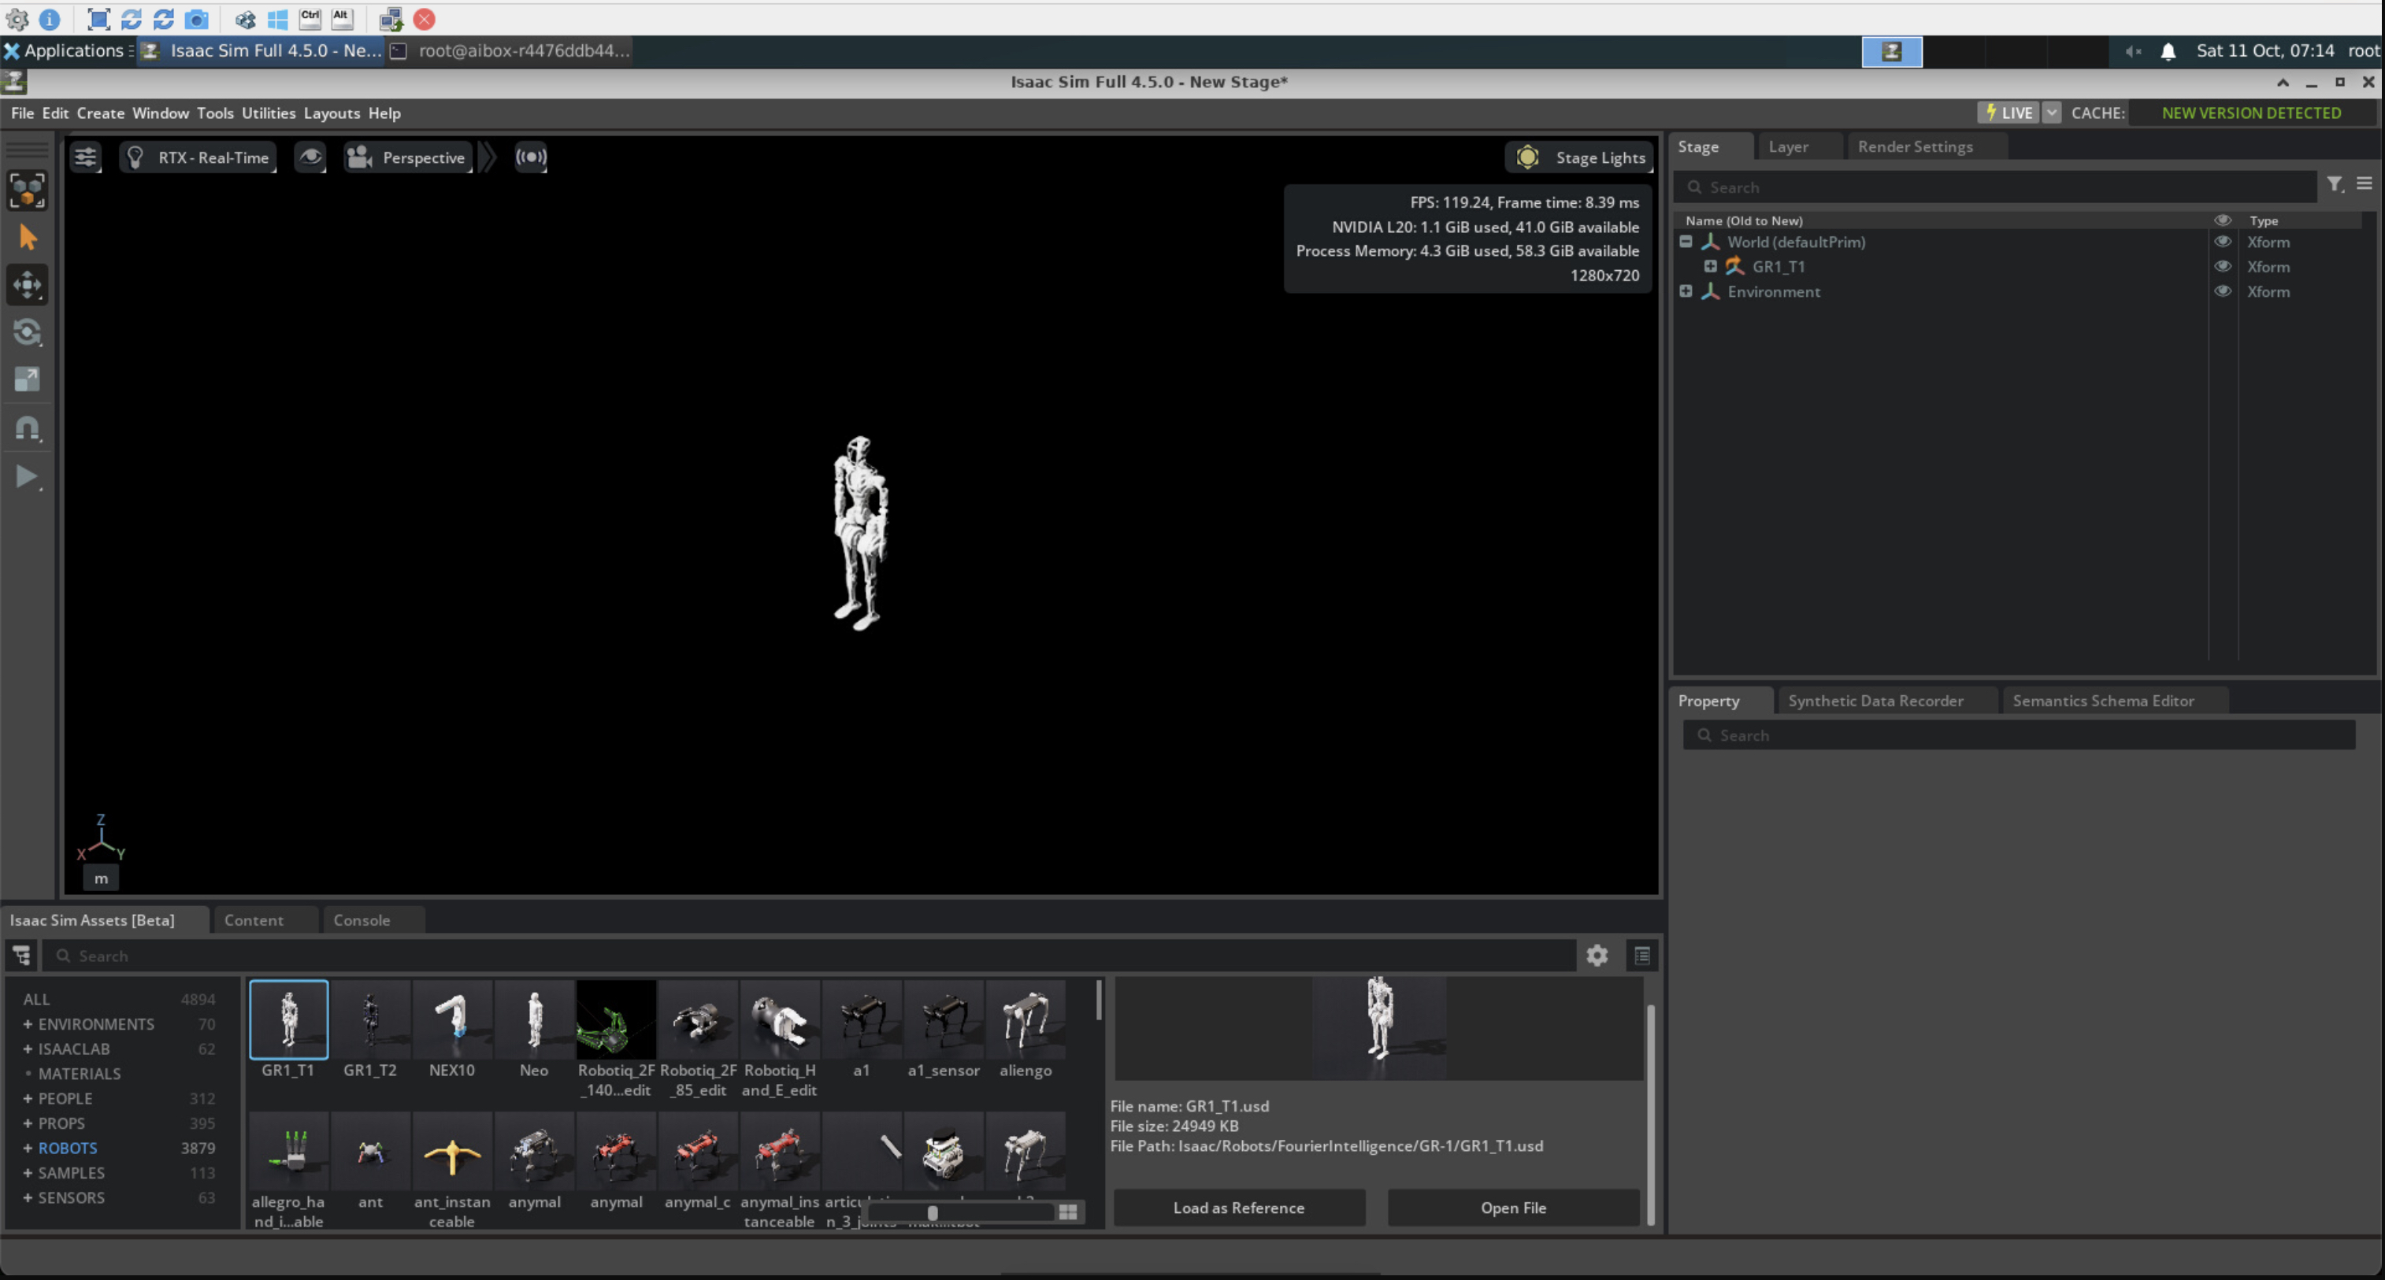
Task: Open the viewport settings sliders icon
Action: coord(85,157)
